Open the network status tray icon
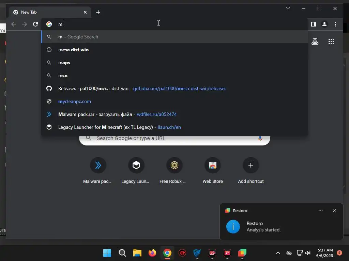Screen dimensions: 349x261 300,253
